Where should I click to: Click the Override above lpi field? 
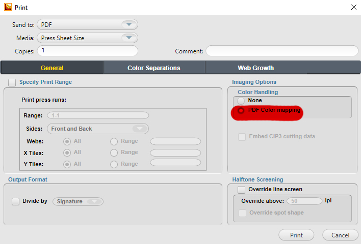pyautogui.click(x=304, y=201)
